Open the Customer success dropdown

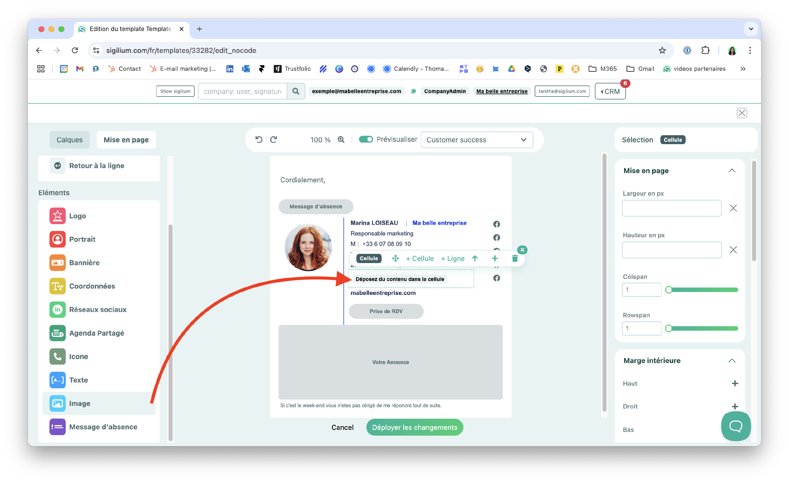click(477, 140)
